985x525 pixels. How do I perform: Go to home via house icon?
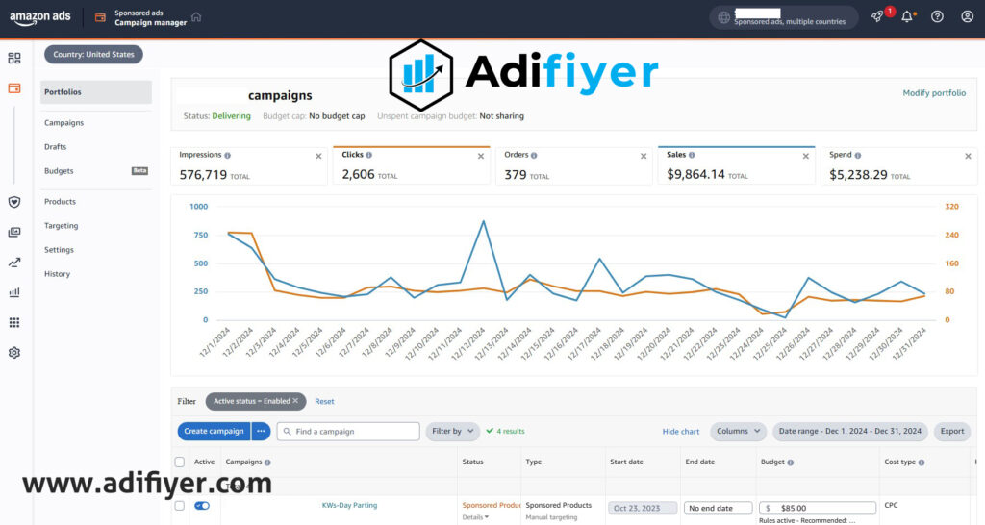pos(196,17)
